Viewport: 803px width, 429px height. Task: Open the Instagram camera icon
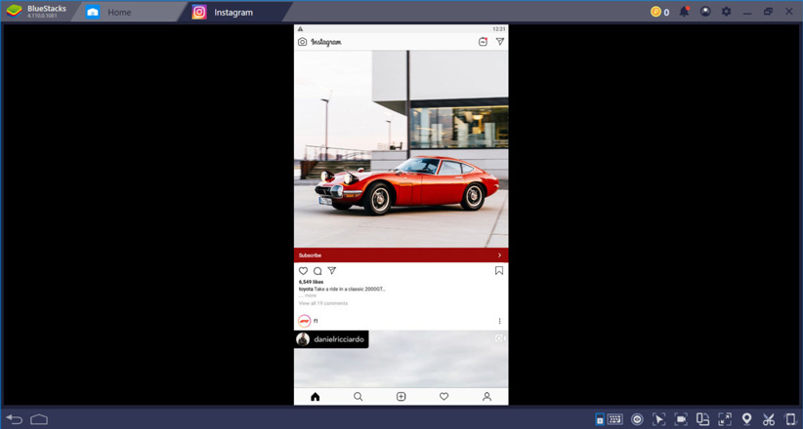point(302,42)
